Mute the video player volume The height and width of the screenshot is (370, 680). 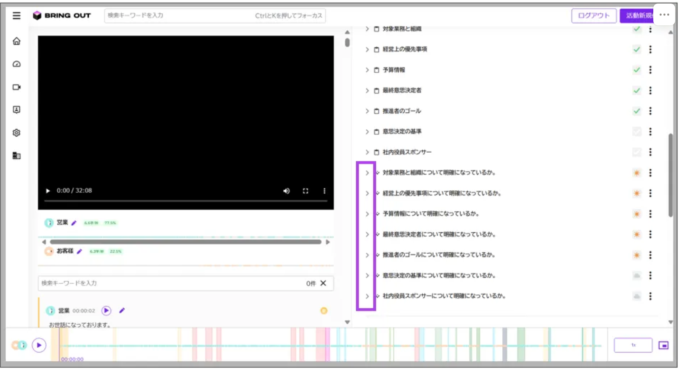click(286, 191)
